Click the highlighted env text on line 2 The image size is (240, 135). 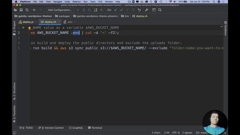[x=76, y=33]
